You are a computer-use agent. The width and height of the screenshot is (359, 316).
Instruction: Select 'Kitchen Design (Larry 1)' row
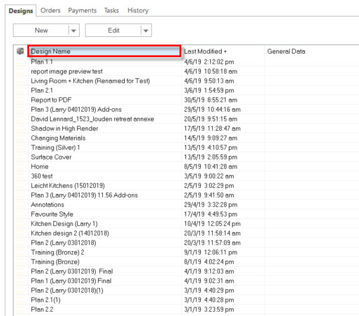[x=64, y=224]
